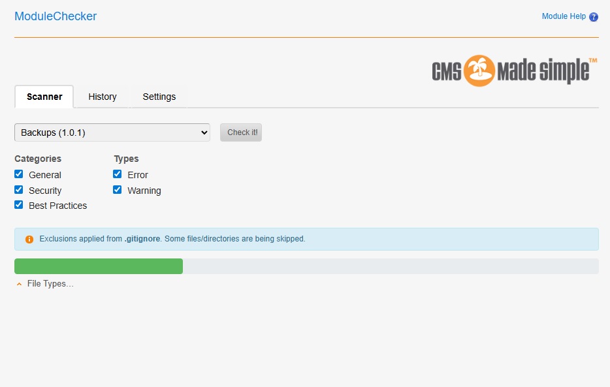Switch to the Scanner tab
Viewport: 610px width, 387px height.
tap(44, 97)
